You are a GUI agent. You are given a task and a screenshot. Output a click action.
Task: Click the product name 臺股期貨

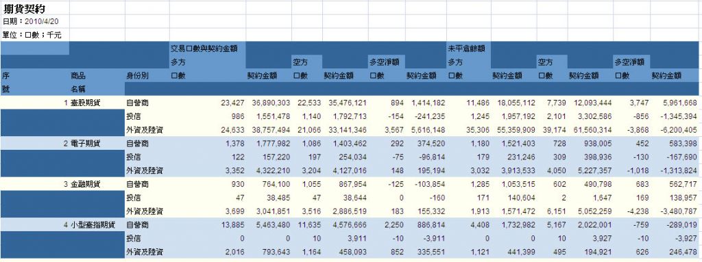pyautogui.click(x=85, y=103)
